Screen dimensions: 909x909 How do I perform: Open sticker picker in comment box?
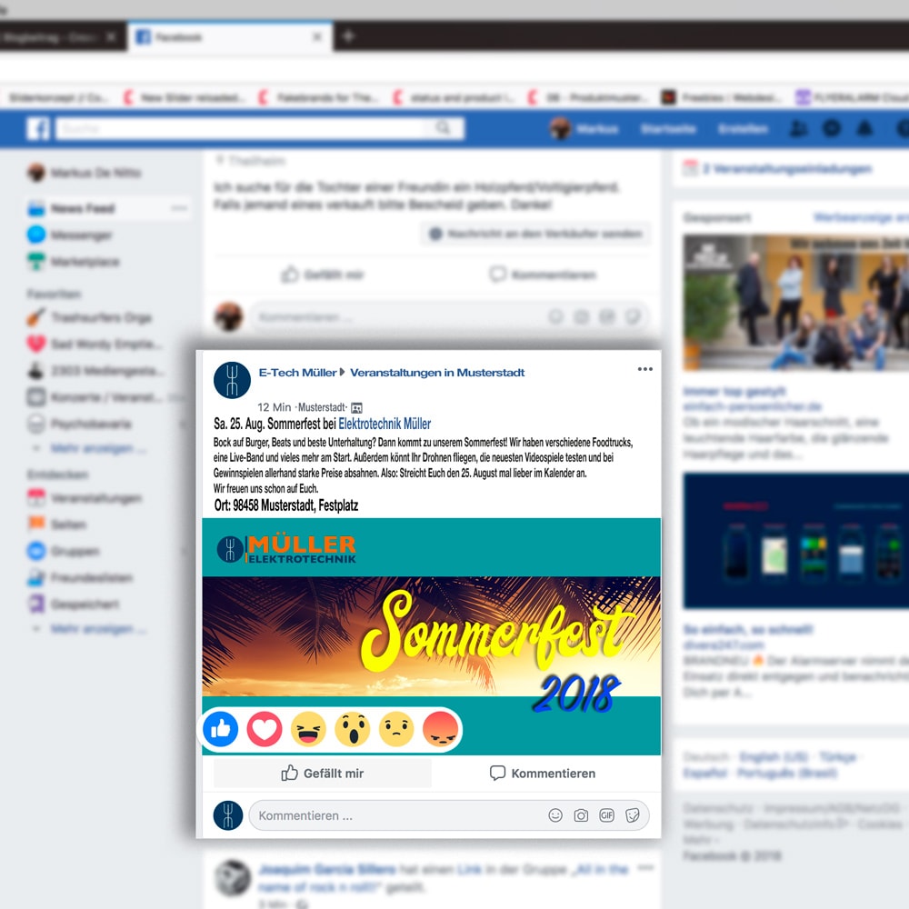[633, 815]
